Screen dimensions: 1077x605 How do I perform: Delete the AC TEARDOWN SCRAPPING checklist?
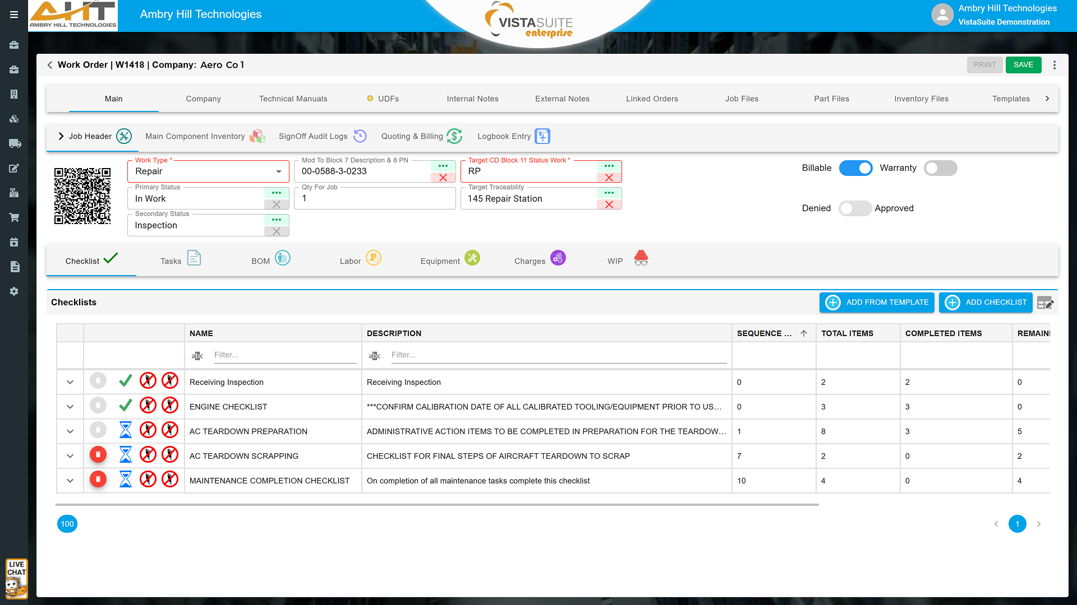point(98,455)
